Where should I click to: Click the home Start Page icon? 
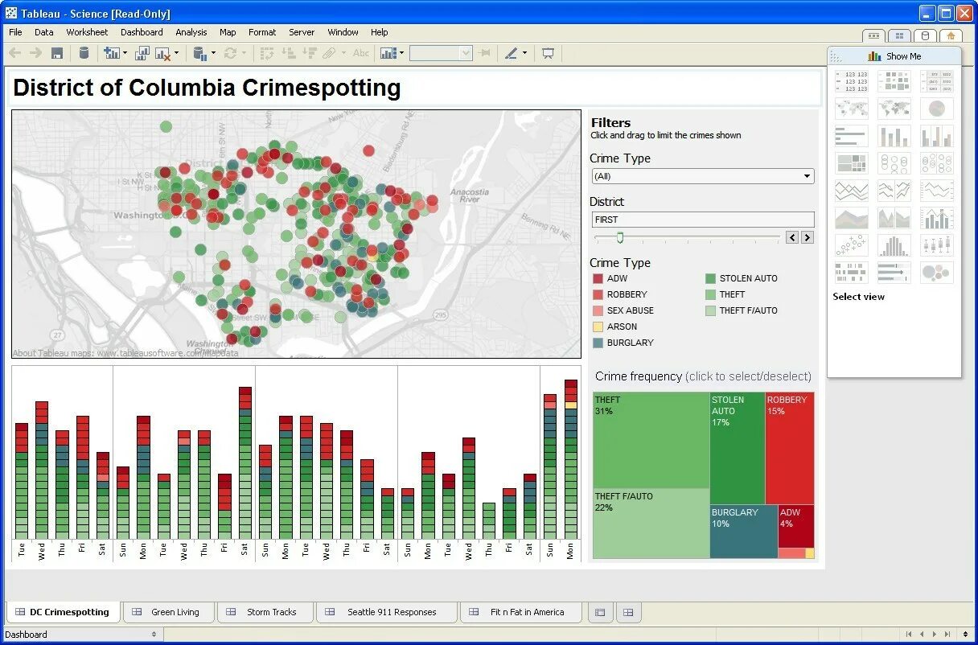(x=951, y=35)
